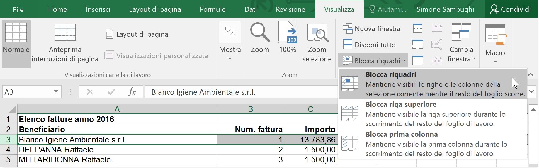Choose Blocca riquadri from dropdown list
The height and width of the screenshot is (168, 539).
click(433, 84)
